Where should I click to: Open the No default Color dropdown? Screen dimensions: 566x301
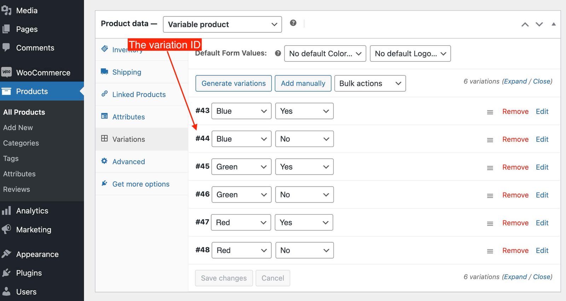[325, 53]
